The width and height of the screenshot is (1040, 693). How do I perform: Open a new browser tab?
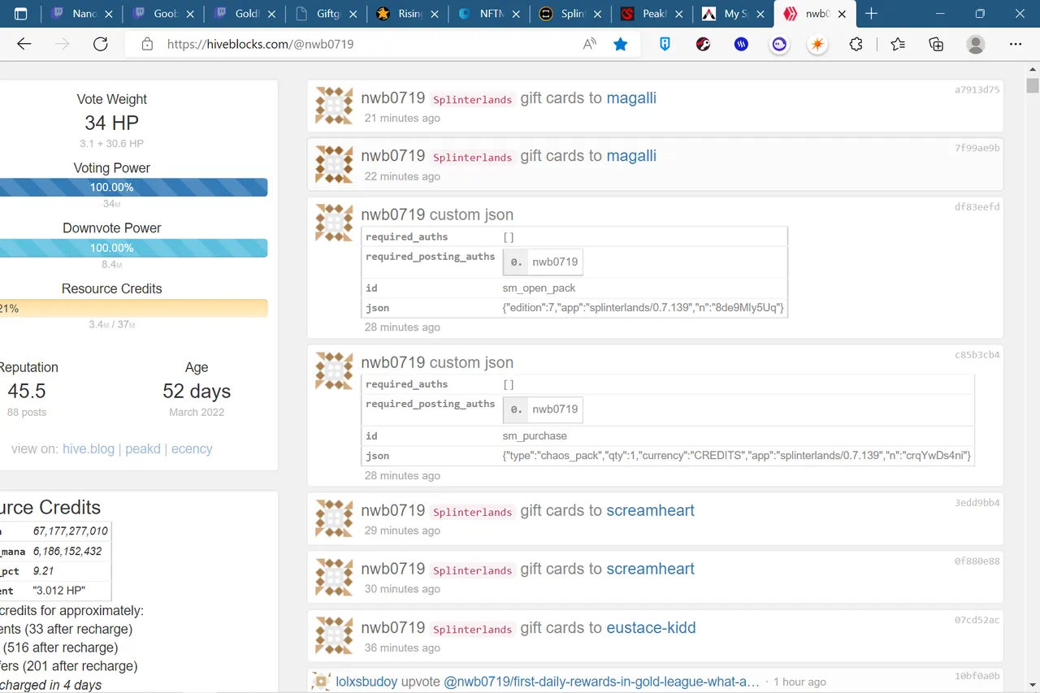871,14
